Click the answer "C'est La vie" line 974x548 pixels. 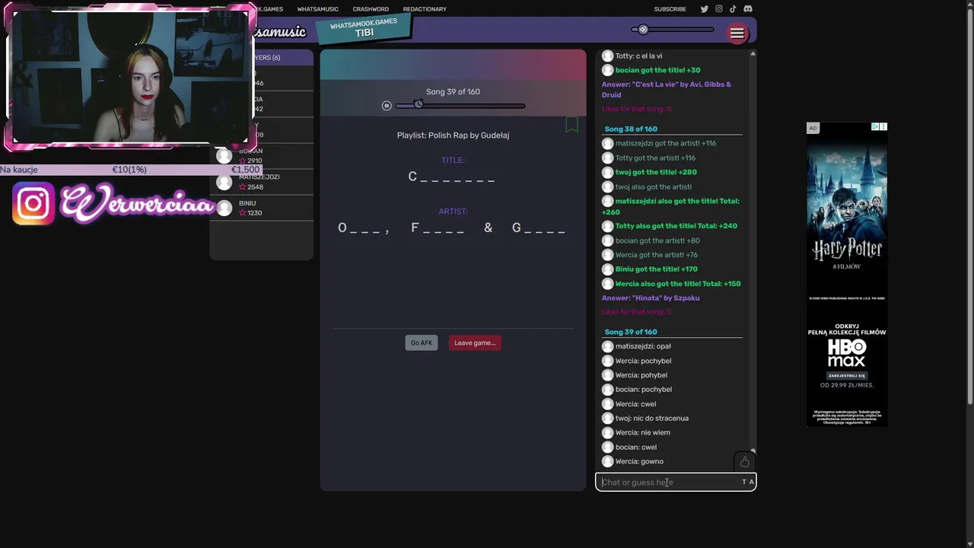tap(667, 89)
